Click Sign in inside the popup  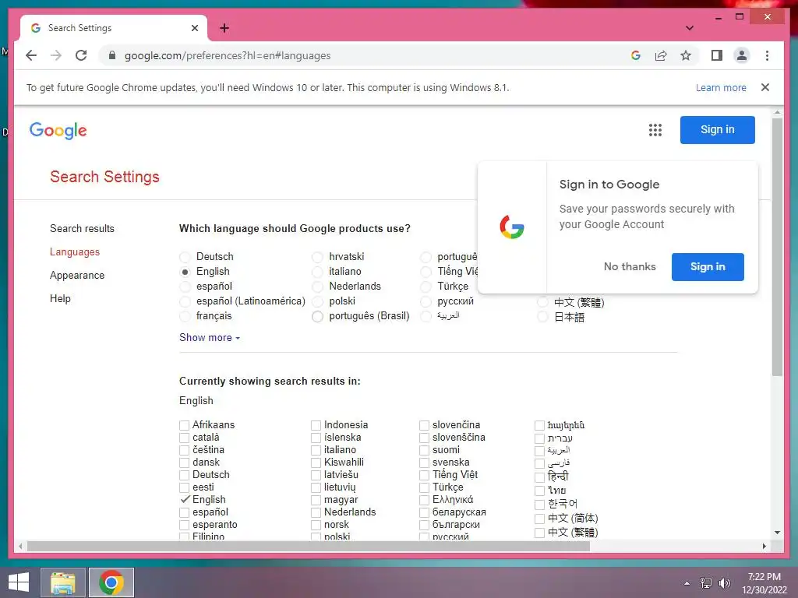(x=708, y=266)
